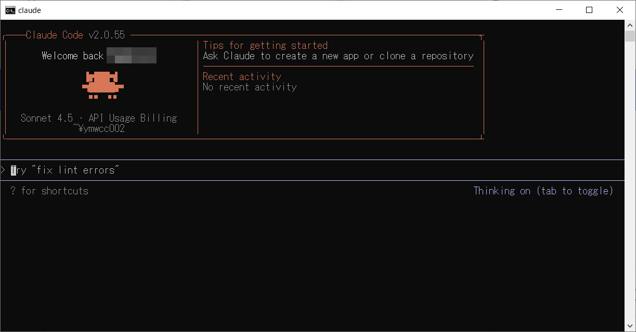Click the "No recent activity" text
This screenshot has height=332, width=636.
(x=250, y=87)
